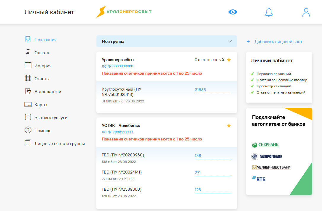Click the ВТБ bank logo

point(259,179)
